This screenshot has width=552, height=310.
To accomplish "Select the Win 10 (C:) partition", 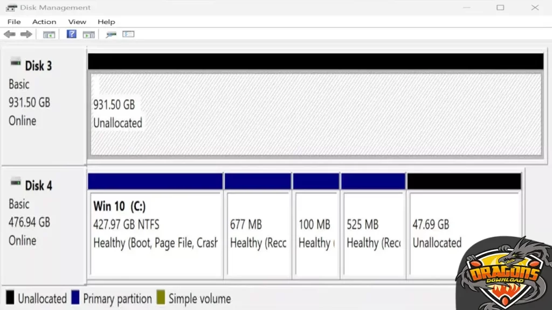I will [x=156, y=233].
